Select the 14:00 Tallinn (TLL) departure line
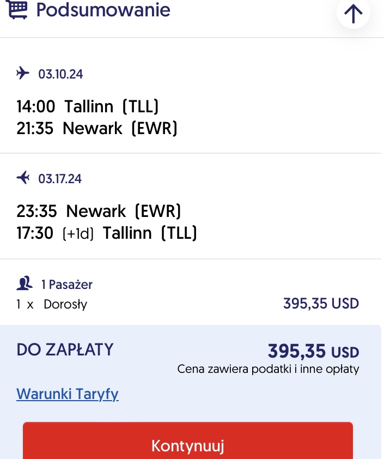The height and width of the screenshot is (459, 384). 88,106
